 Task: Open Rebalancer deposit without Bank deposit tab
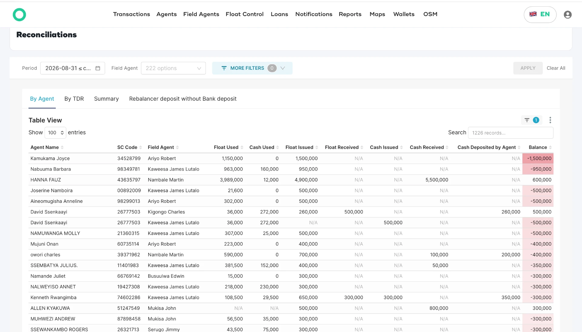click(183, 99)
